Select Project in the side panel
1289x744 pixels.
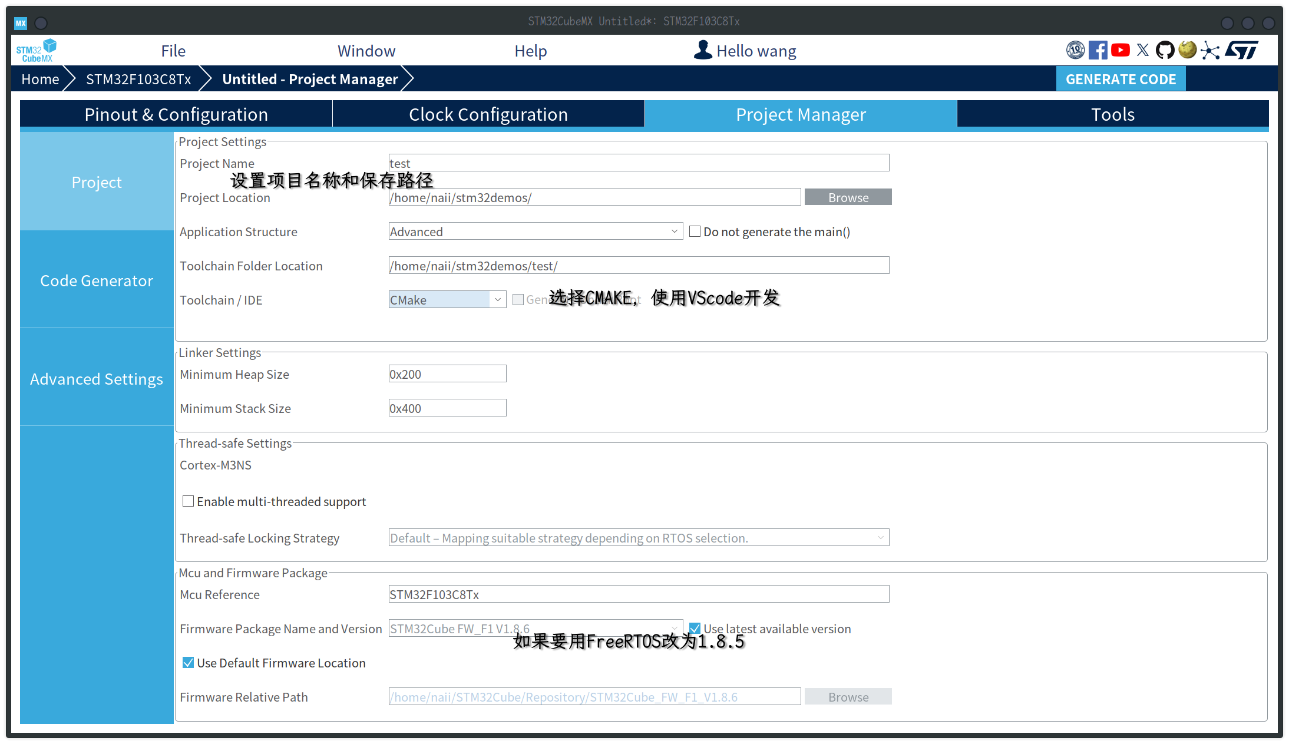[97, 182]
